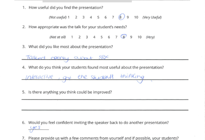Click the first blank line under question 5
This screenshot has height=140, width=205.
point(105,100)
